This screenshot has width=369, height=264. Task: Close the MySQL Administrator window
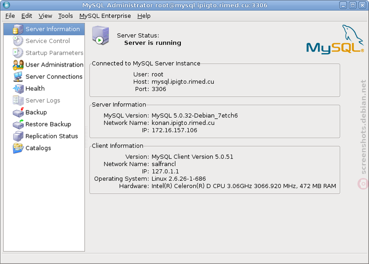(x=362, y=5)
